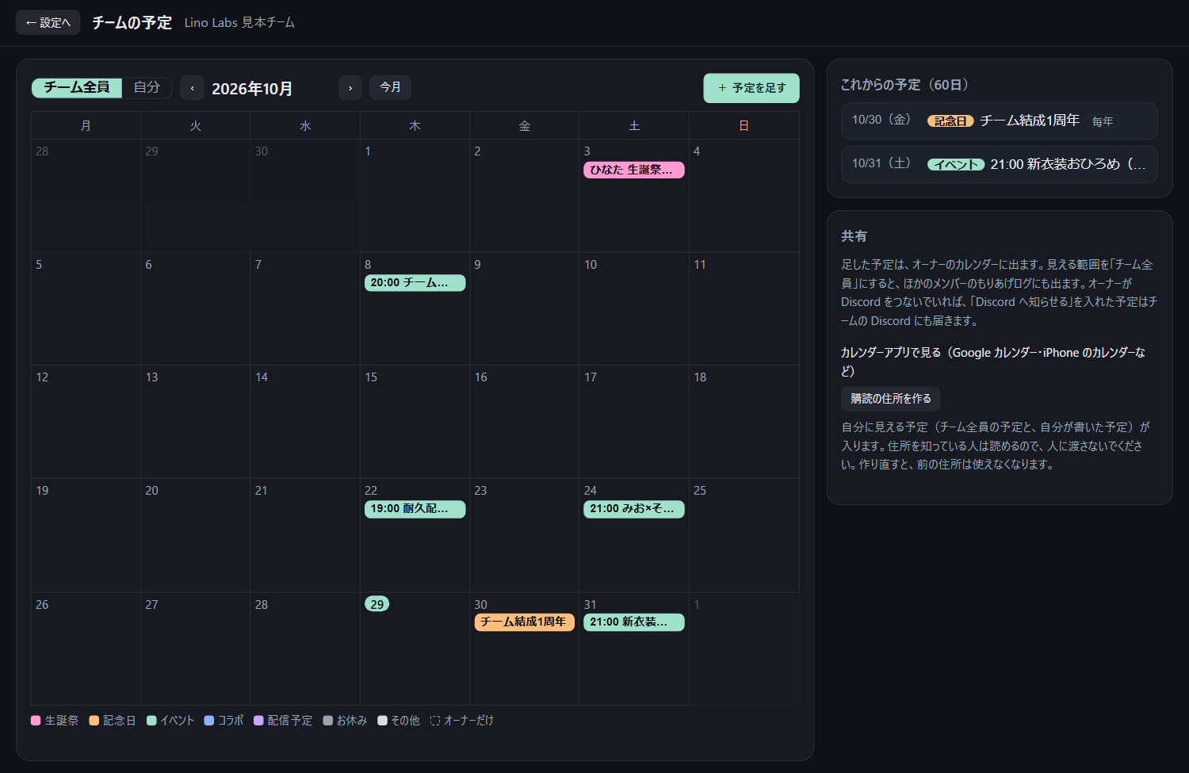Select the 10/30 チーム結成1周年 upcoming entry
The image size is (1189, 773).
pyautogui.click(x=999, y=121)
